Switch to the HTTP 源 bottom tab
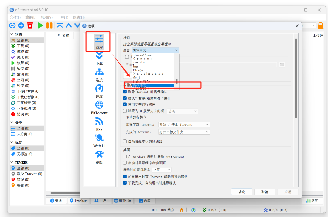 click(122, 201)
